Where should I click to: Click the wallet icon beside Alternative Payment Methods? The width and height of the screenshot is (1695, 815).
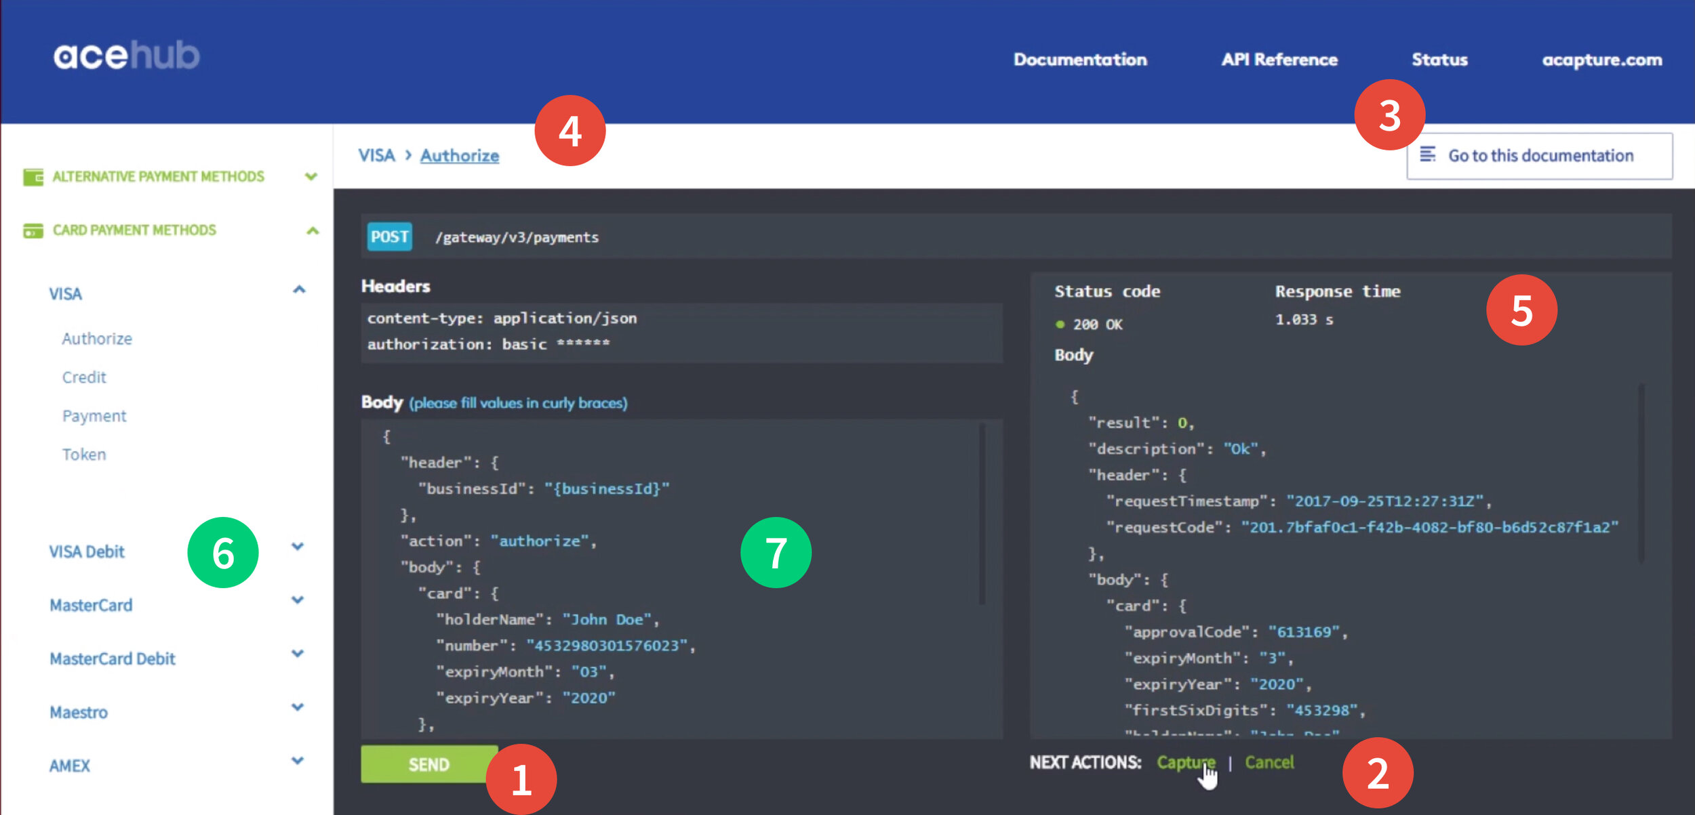pos(33,177)
